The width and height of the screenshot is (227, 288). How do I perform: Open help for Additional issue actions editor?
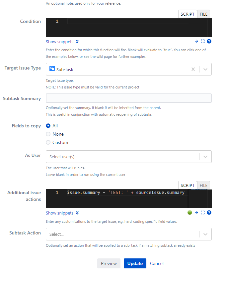click(x=209, y=213)
